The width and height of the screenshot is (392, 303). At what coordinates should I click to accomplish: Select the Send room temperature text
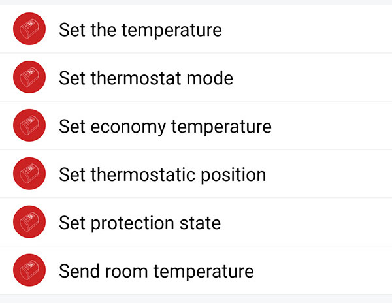[x=156, y=271]
